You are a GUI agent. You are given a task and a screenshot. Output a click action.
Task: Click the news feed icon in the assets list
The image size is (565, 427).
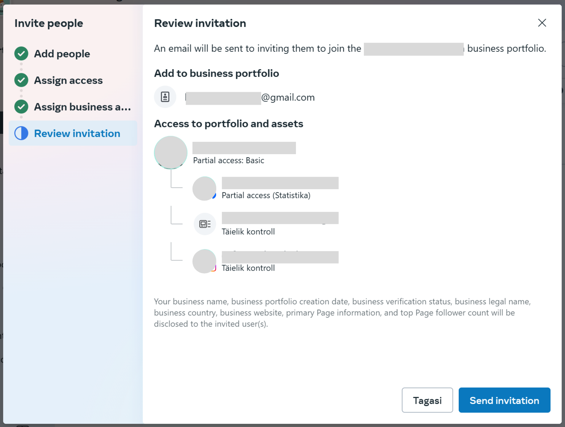204,224
